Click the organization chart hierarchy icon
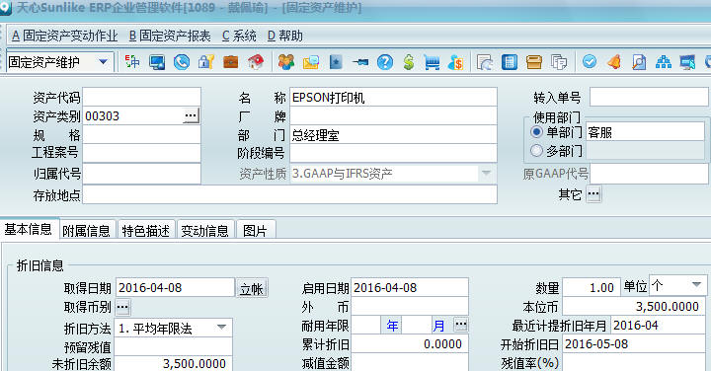The width and height of the screenshot is (711, 371). click(x=664, y=62)
